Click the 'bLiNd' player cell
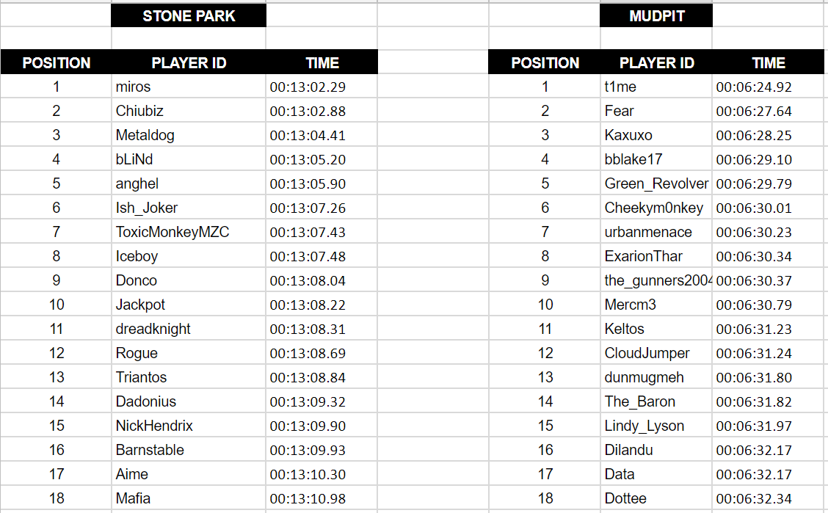 tap(189, 159)
